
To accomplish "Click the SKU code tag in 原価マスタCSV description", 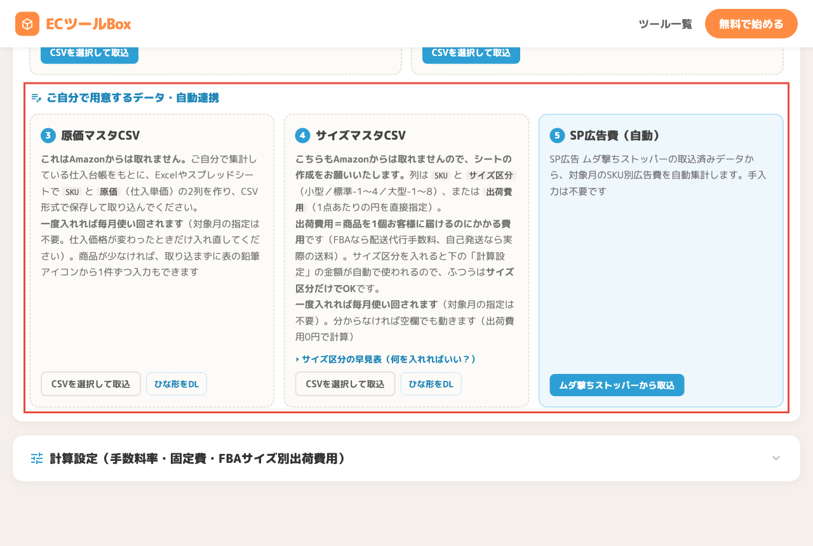I will click(x=72, y=192).
